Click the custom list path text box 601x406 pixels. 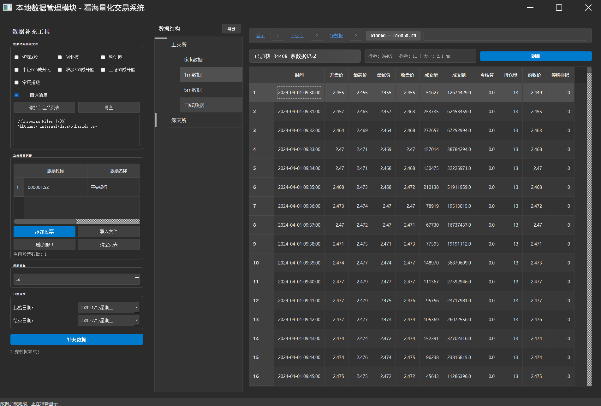pyautogui.click(x=77, y=130)
